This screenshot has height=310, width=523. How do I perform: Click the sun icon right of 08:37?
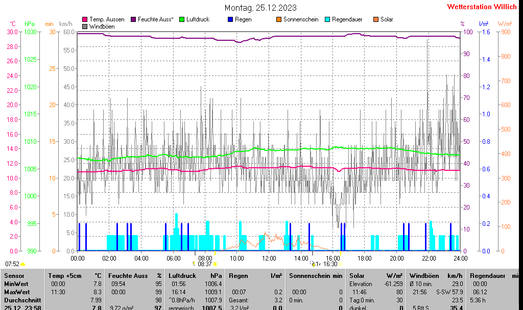coord(216,264)
